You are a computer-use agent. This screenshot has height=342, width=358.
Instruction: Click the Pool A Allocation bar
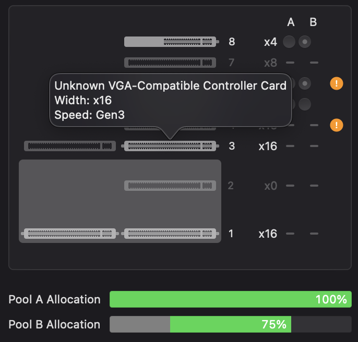pos(230,299)
